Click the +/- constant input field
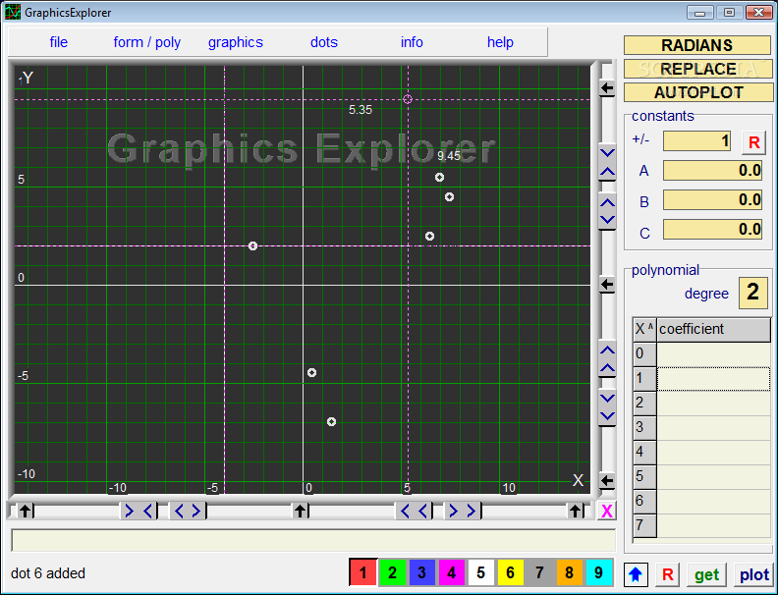This screenshot has width=778, height=595. [x=697, y=141]
